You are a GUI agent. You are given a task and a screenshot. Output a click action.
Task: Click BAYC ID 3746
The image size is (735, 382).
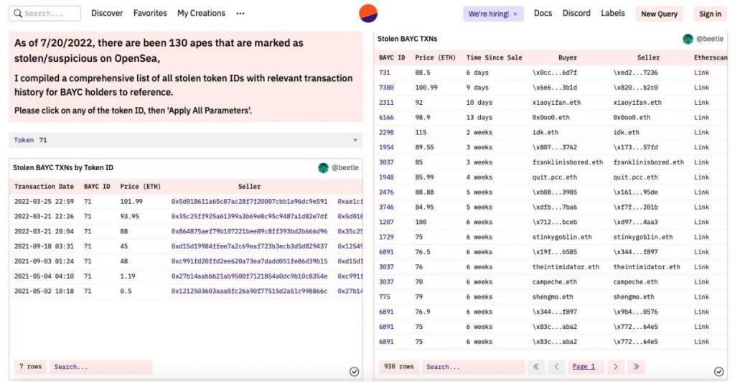coord(386,208)
